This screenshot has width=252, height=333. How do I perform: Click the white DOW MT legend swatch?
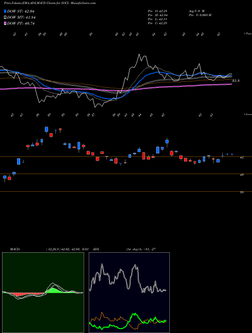click(5, 18)
